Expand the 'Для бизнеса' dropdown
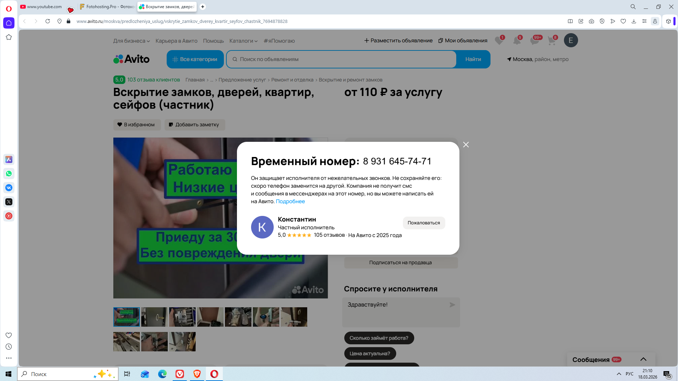Screen dimensions: 678x381 (131, 41)
